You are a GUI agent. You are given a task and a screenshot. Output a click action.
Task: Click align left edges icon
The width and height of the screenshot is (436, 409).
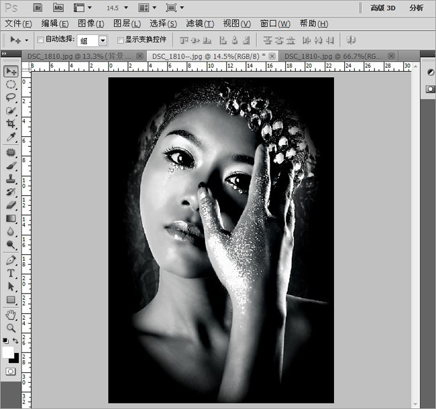point(223,41)
